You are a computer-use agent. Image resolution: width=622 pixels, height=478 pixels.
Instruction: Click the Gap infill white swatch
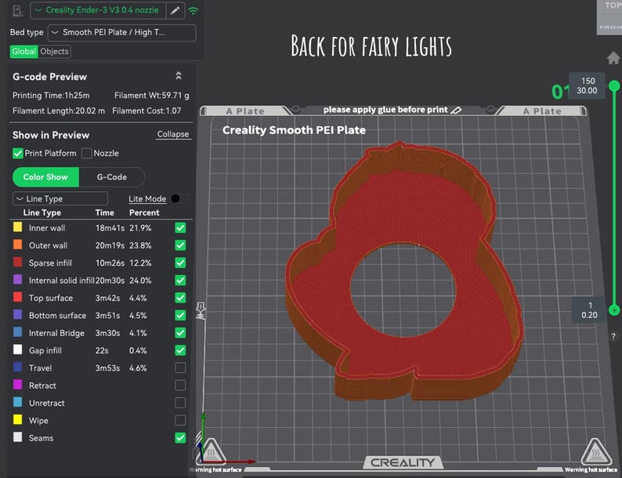coord(18,349)
